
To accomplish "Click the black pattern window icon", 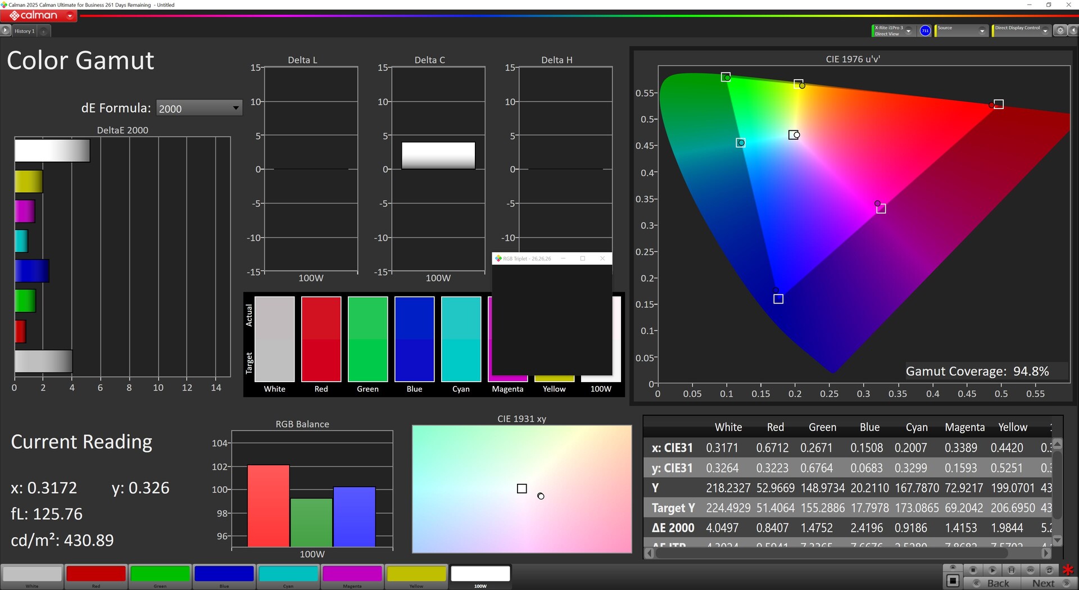I will pos(953,581).
